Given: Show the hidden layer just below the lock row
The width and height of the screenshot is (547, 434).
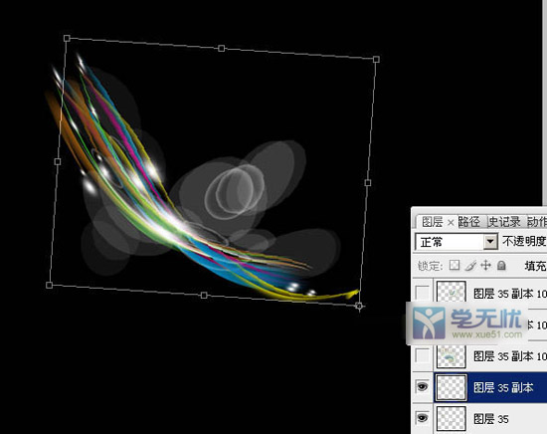Looking at the screenshot, I should [422, 293].
